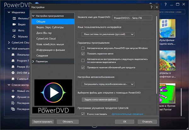Viewport: 189px width, 130px height.
Task: Open video thumbnail with 20:07 duration
Action: click(168, 60)
